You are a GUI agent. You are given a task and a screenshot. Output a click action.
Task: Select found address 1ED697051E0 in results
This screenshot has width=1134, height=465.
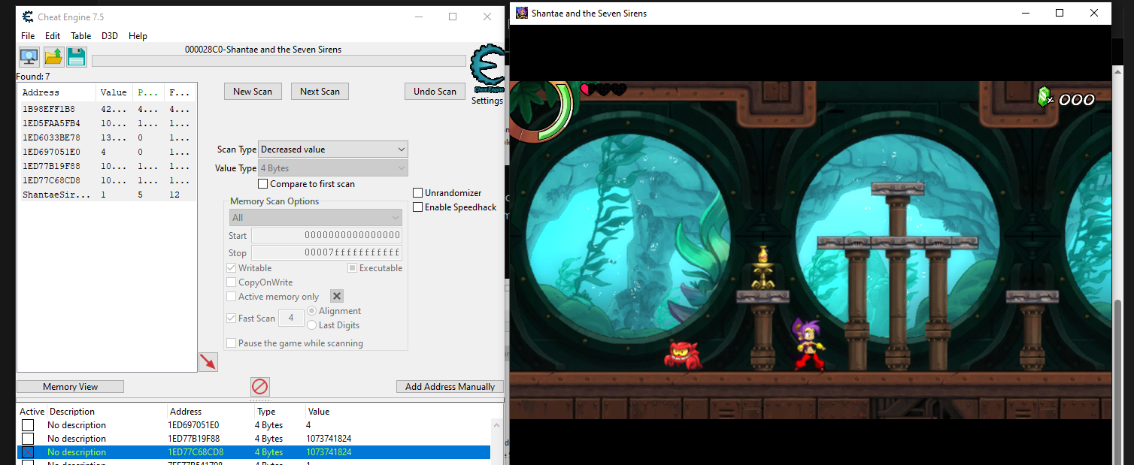point(107,152)
